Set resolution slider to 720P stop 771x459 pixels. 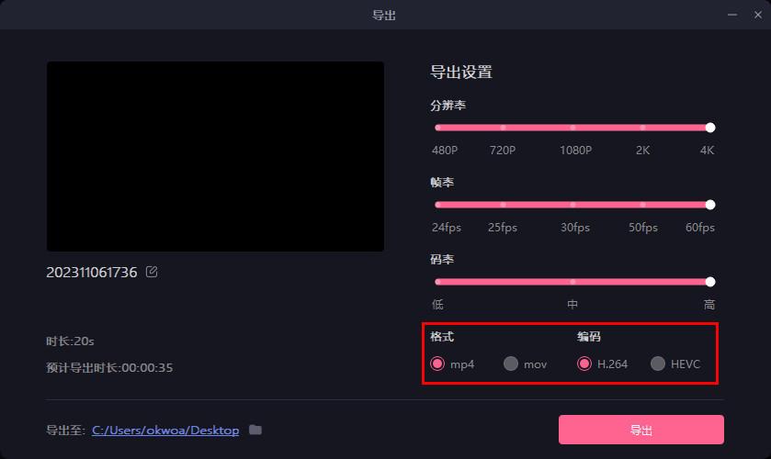coord(503,128)
